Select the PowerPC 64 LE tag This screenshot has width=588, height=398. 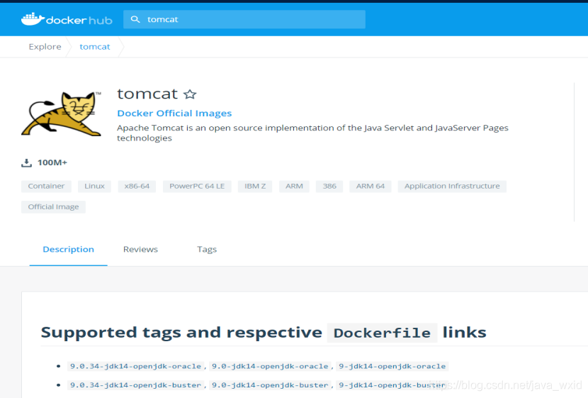coord(197,187)
